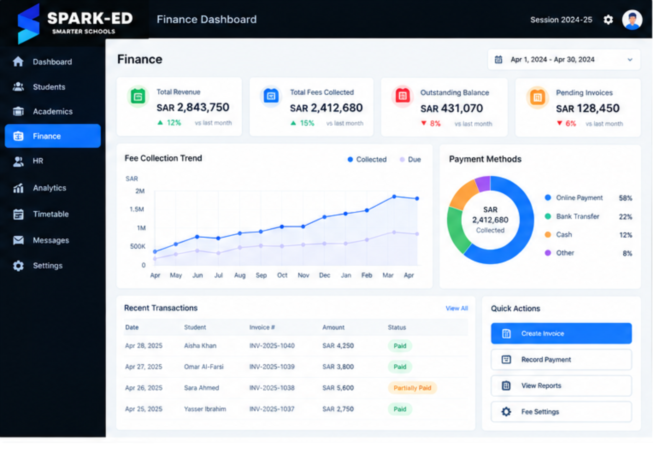Click the Paid badge for Aisha Khan
Screen dimensions: 653x459
coord(400,346)
